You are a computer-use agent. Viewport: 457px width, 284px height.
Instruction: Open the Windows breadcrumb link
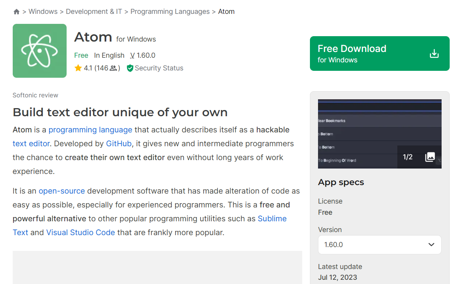(x=43, y=12)
